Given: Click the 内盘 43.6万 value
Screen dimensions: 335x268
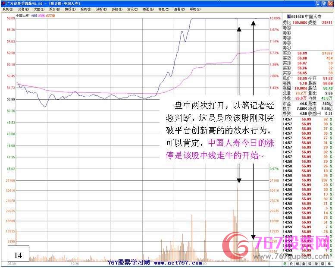Looking at the screenshot, I should 327,98.
